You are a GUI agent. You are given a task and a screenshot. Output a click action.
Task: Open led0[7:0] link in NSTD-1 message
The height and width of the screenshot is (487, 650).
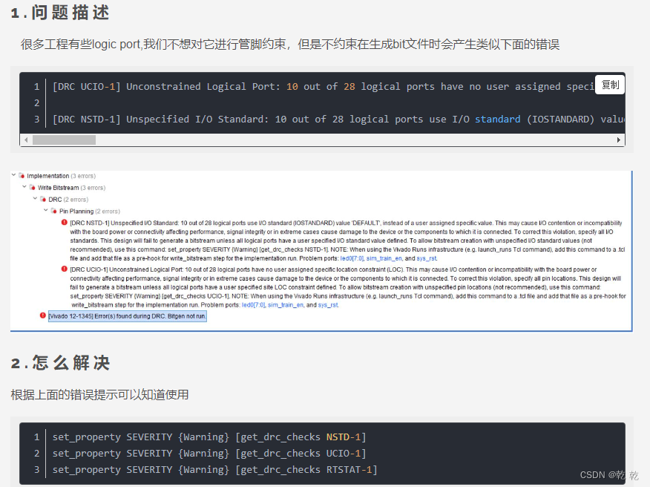click(352, 258)
